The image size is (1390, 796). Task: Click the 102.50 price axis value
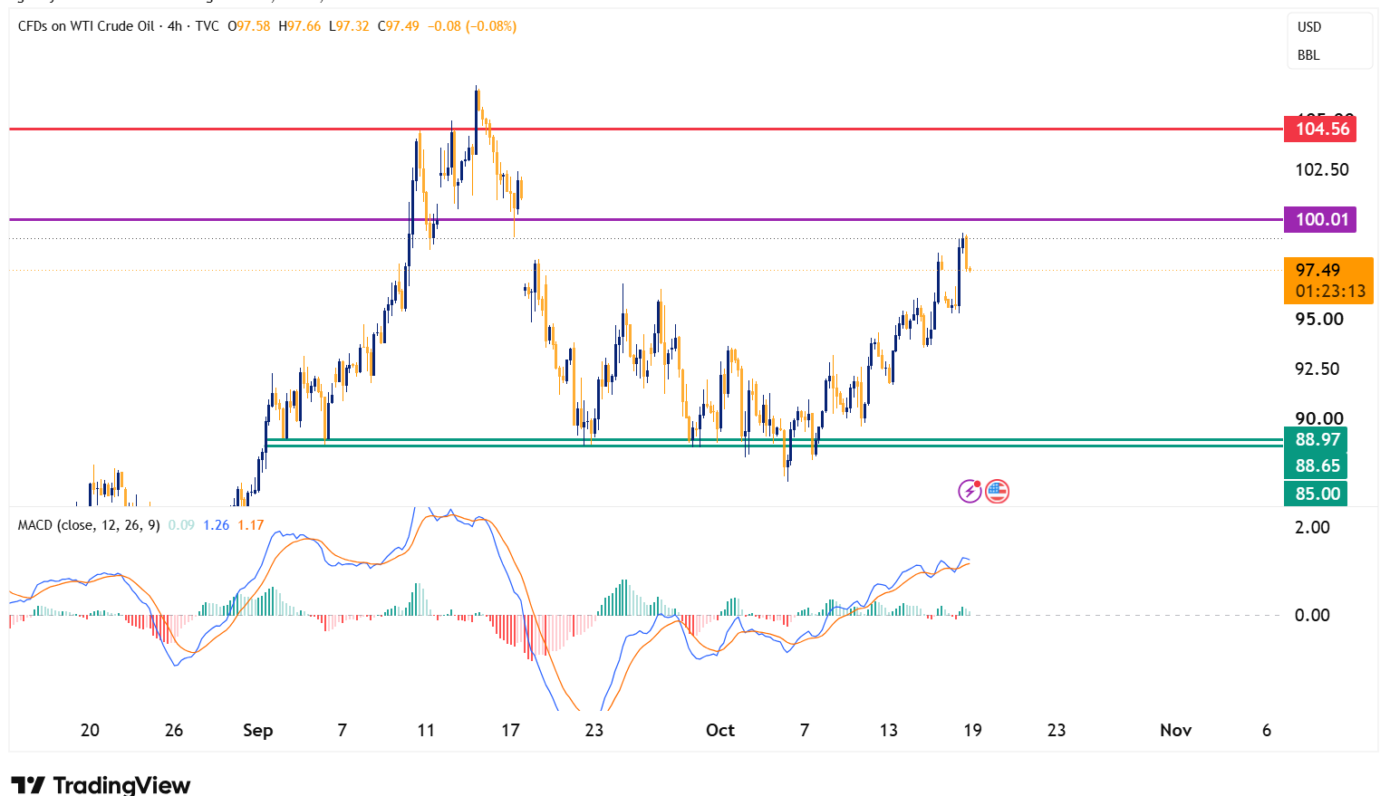click(1321, 169)
